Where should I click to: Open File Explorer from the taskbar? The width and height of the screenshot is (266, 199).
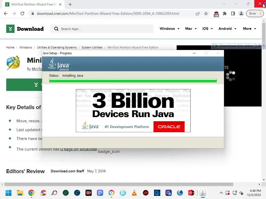[x=20, y=193]
